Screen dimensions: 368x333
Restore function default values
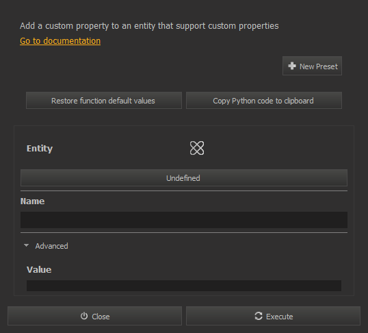(104, 101)
